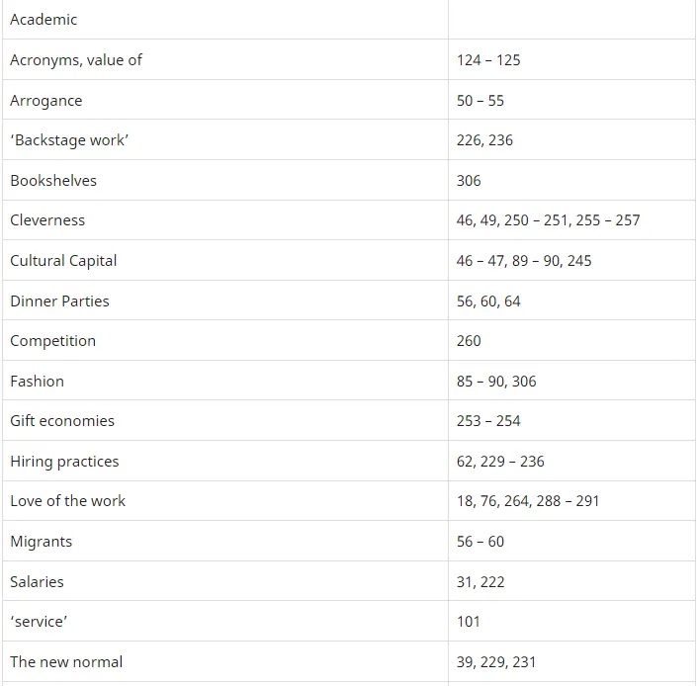Click the 'Love of the work' entry
This screenshot has width=699, height=686.
tap(68, 501)
